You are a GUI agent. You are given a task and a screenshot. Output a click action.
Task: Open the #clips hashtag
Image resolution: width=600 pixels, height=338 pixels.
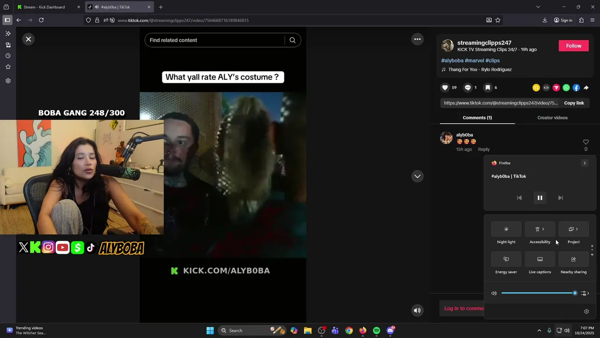[x=493, y=61]
